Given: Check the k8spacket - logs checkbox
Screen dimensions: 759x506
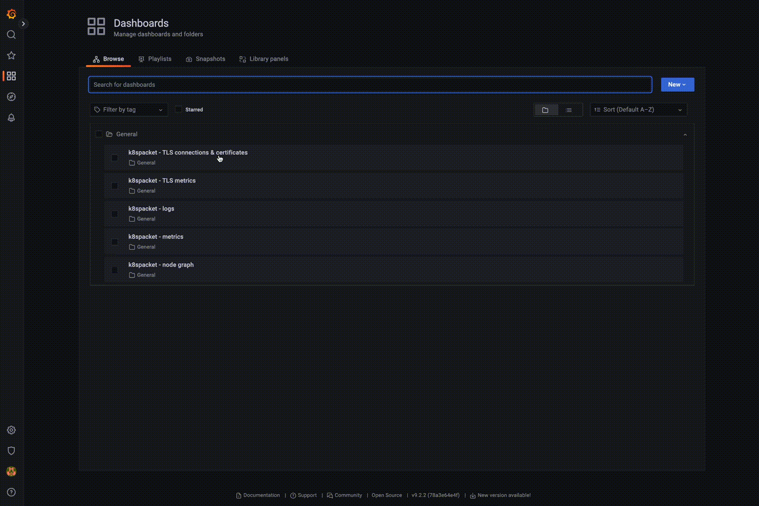Looking at the screenshot, I should (114, 213).
